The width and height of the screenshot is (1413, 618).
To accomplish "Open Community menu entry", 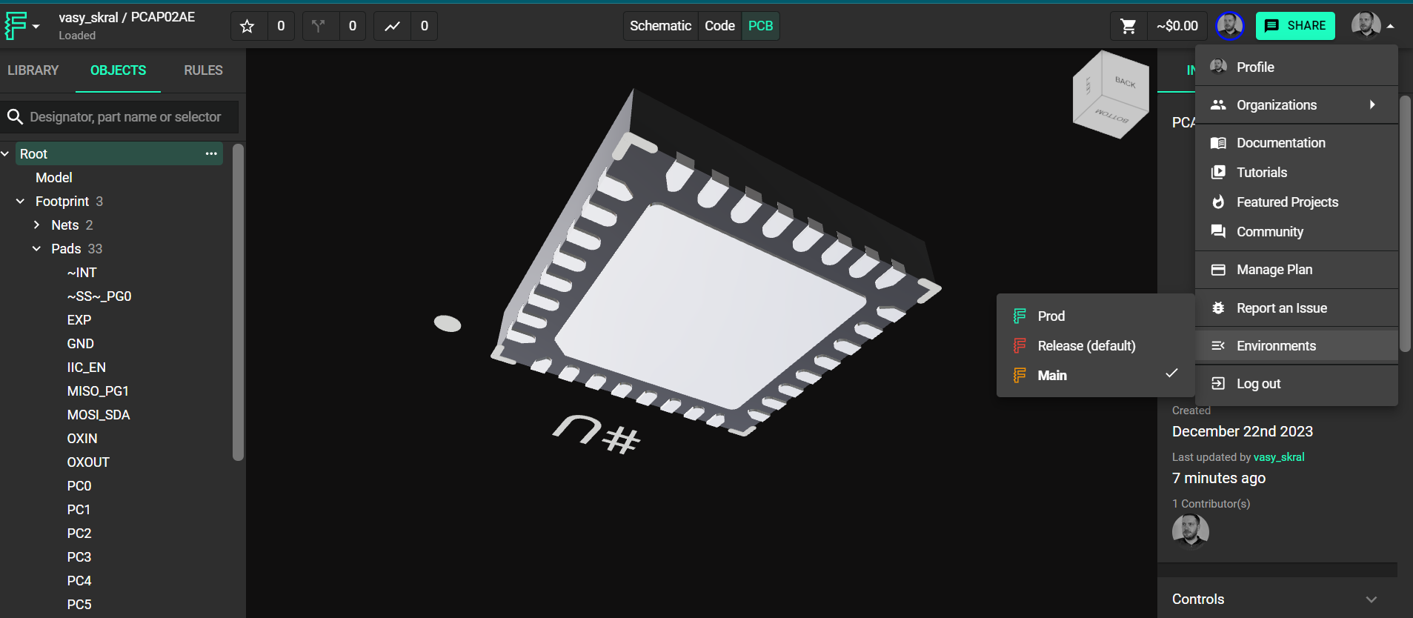I will [x=1297, y=231].
